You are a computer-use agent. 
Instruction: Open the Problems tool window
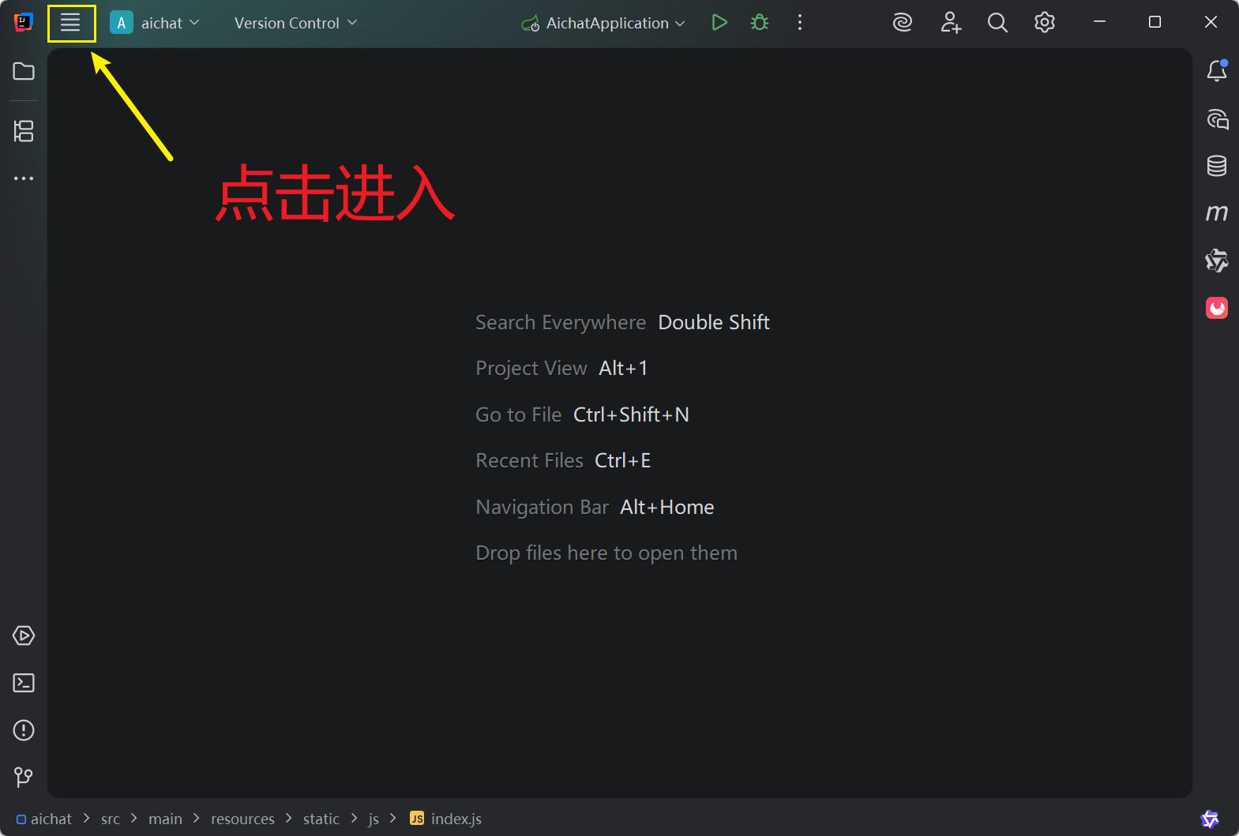tap(24, 730)
